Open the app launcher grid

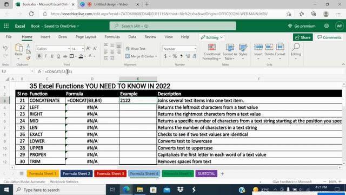6,26
